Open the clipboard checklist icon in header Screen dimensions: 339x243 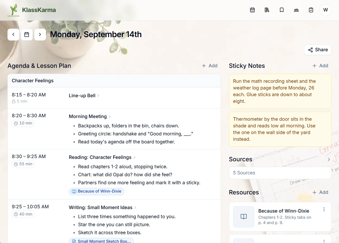(311, 10)
